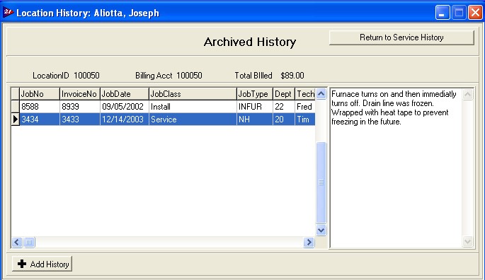Click the Dept column header

point(284,93)
